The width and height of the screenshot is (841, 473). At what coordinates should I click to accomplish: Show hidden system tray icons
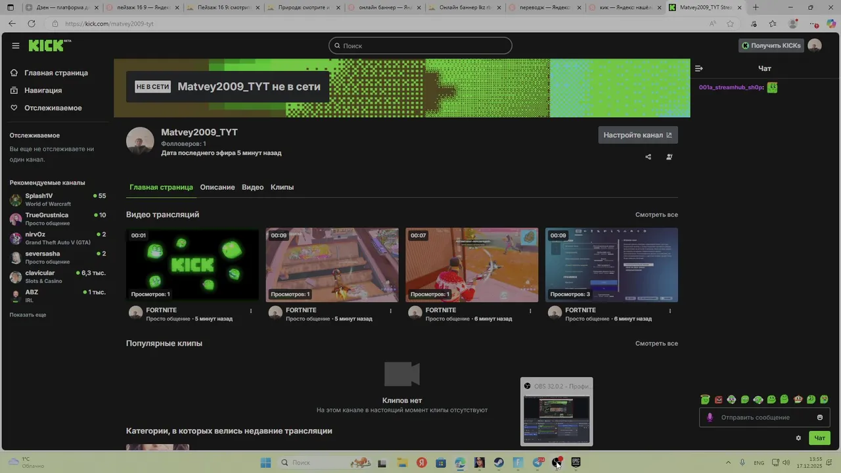727,462
